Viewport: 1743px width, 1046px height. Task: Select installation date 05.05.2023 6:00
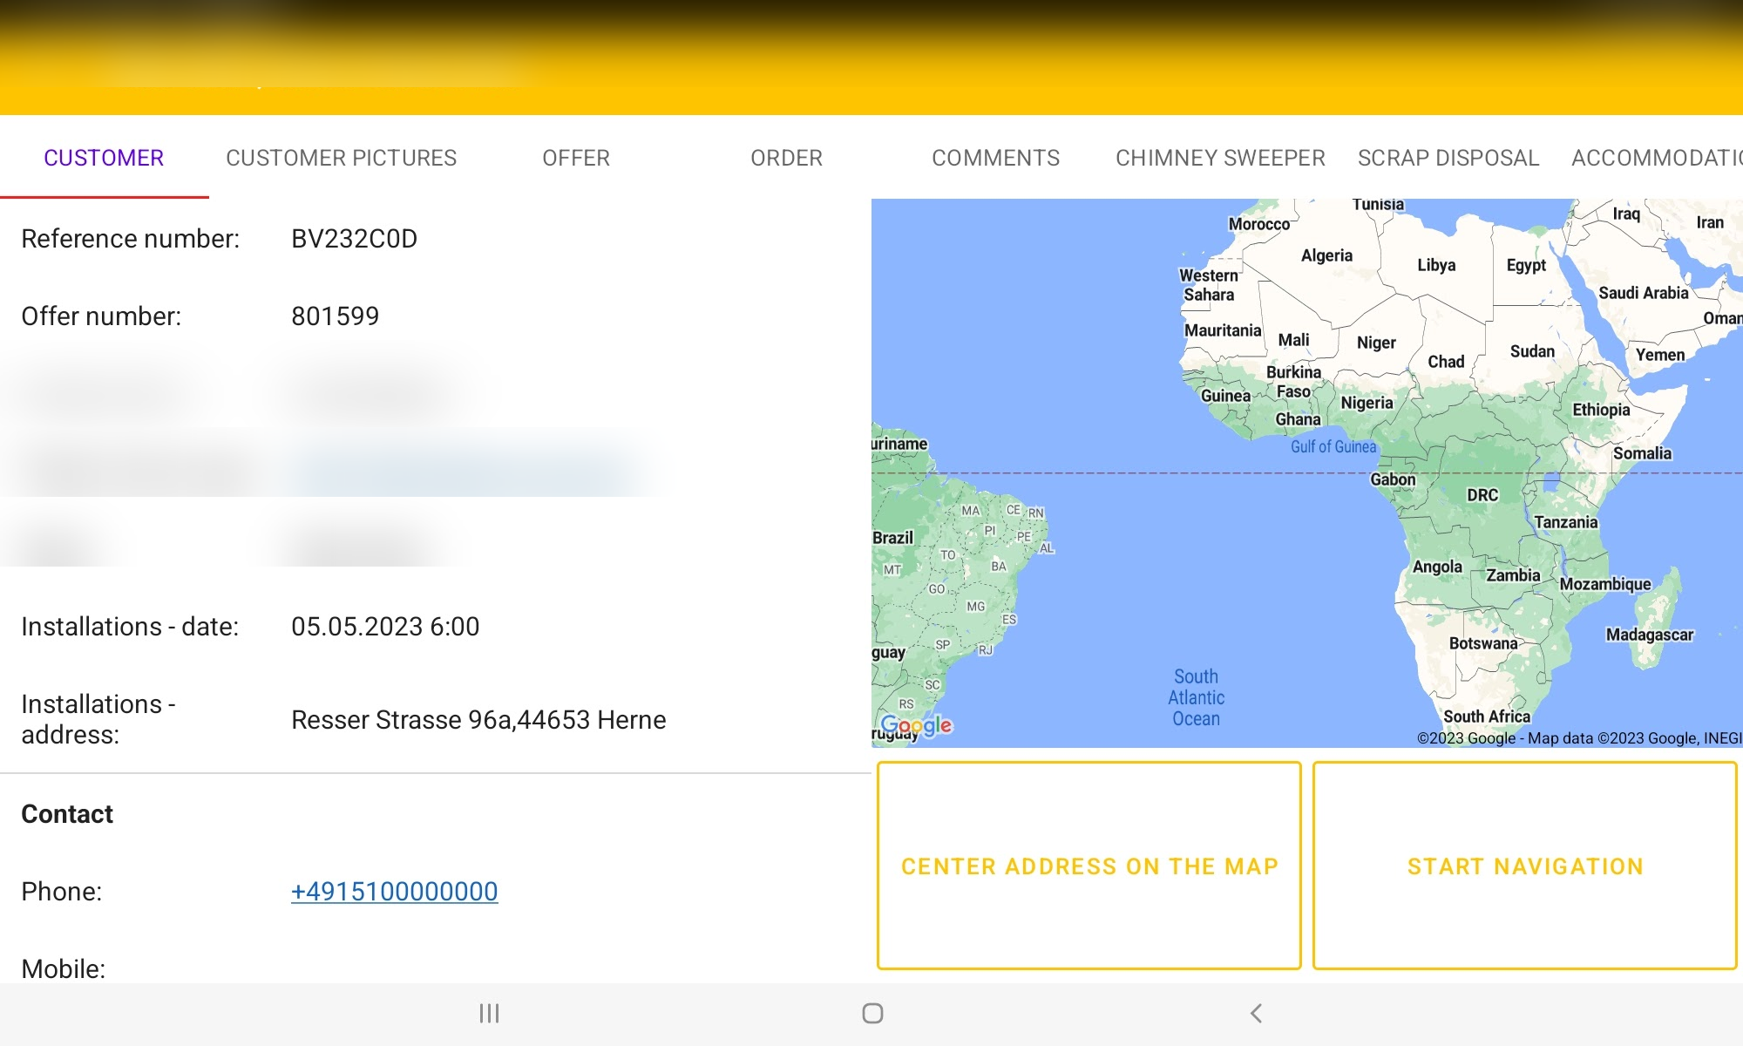(x=385, y=626)
